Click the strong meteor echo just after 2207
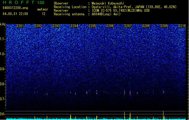Screen dimensions: 189x120 pyautogui.click(x=130, y=93)
